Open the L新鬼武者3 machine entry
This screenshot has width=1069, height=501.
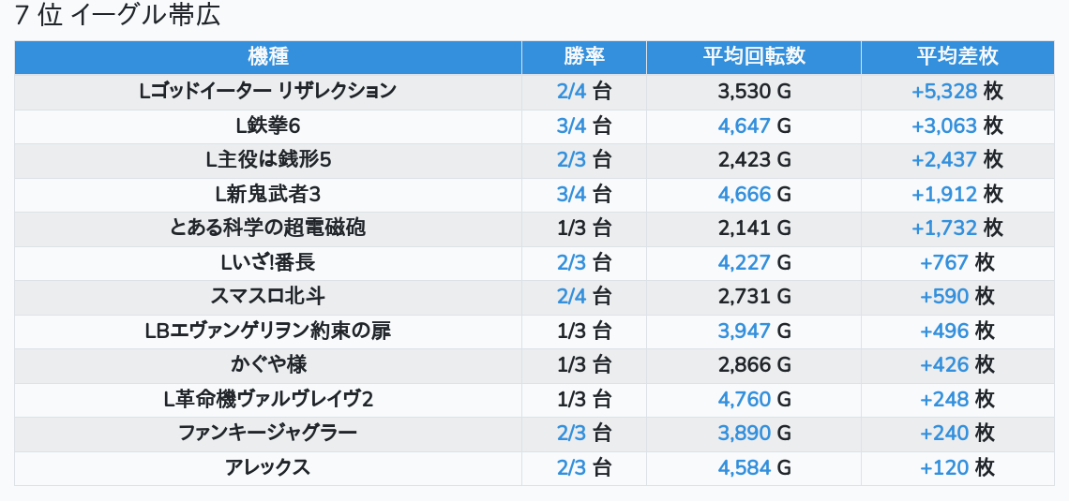coord(268,195)
